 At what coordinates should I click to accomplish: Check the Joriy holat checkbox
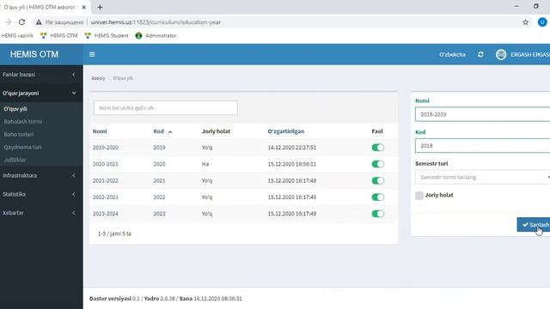click(419, 195)
